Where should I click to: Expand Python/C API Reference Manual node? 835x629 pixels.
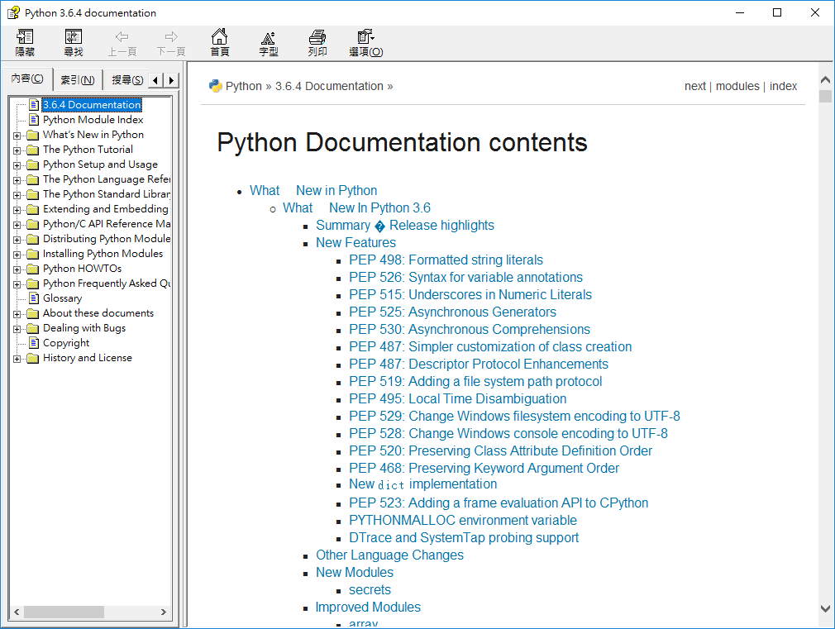click(x=17, y=225)
